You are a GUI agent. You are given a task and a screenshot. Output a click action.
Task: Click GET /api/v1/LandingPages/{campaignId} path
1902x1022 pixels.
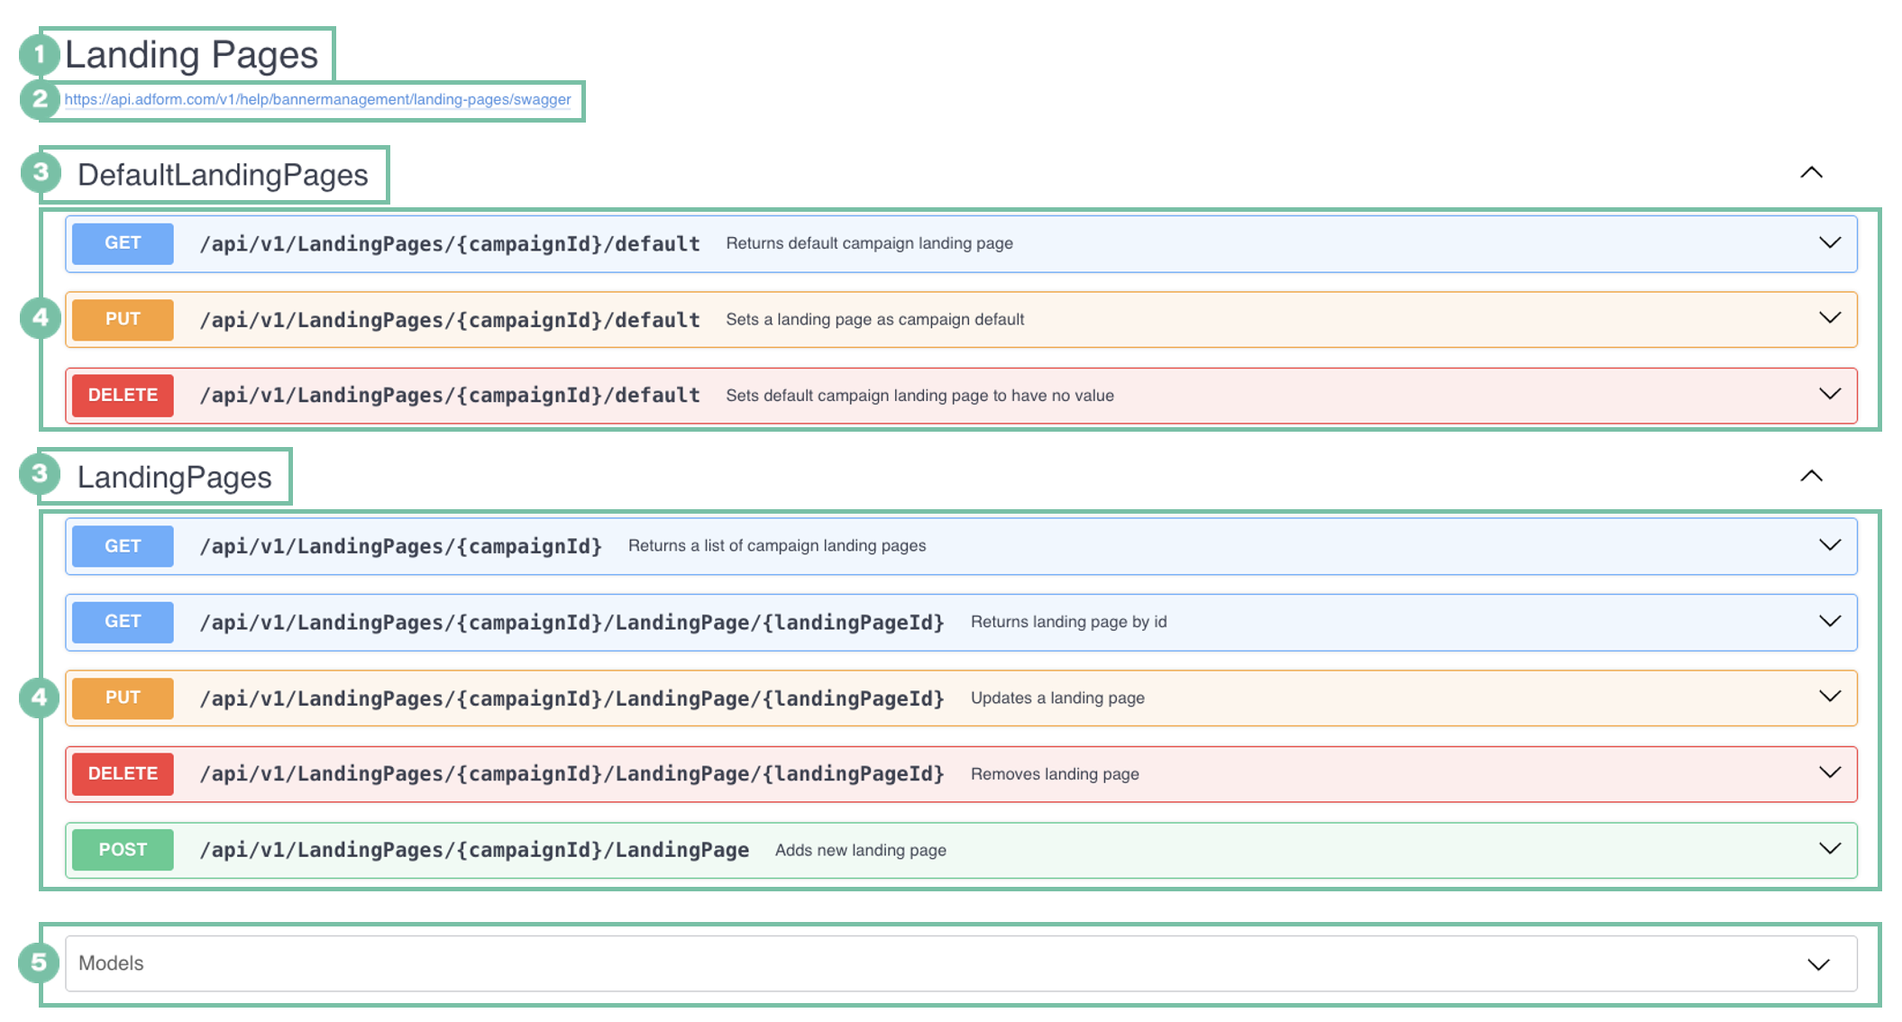(400, 547)
